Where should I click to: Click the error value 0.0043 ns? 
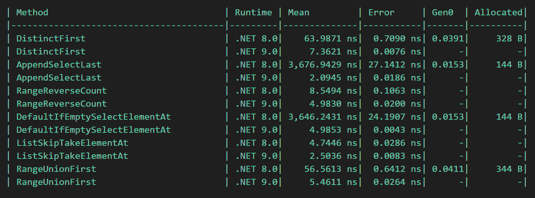(x=397, y=130)
